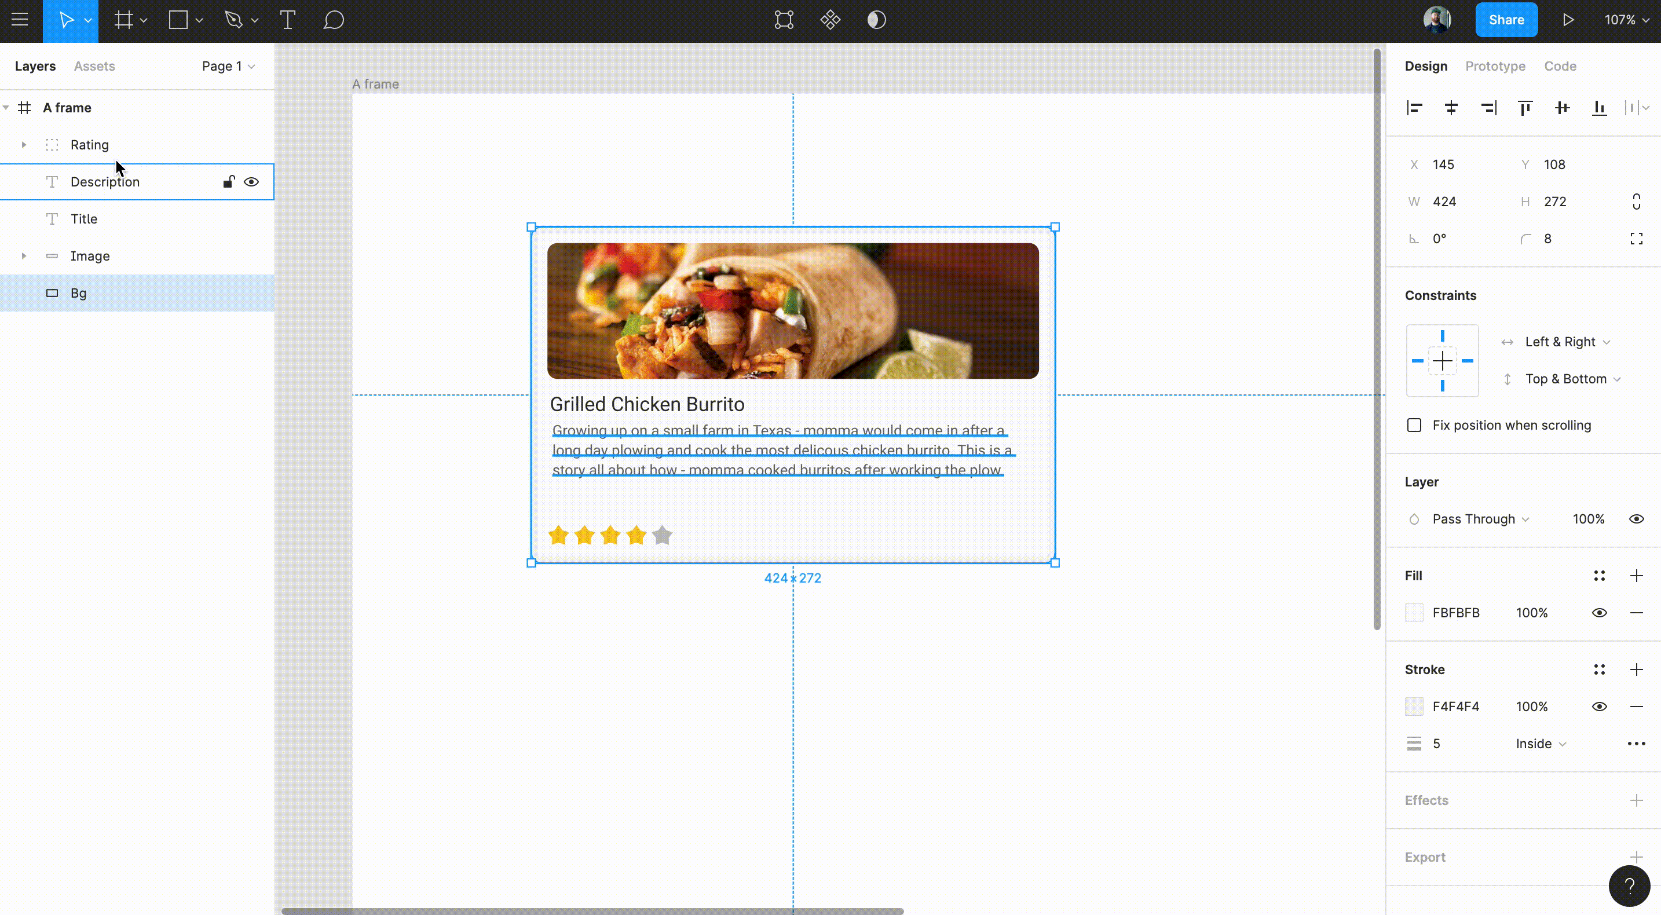Screen dimensions: 1661x915
Task: Select the Text tool
Action: point(288,20)
